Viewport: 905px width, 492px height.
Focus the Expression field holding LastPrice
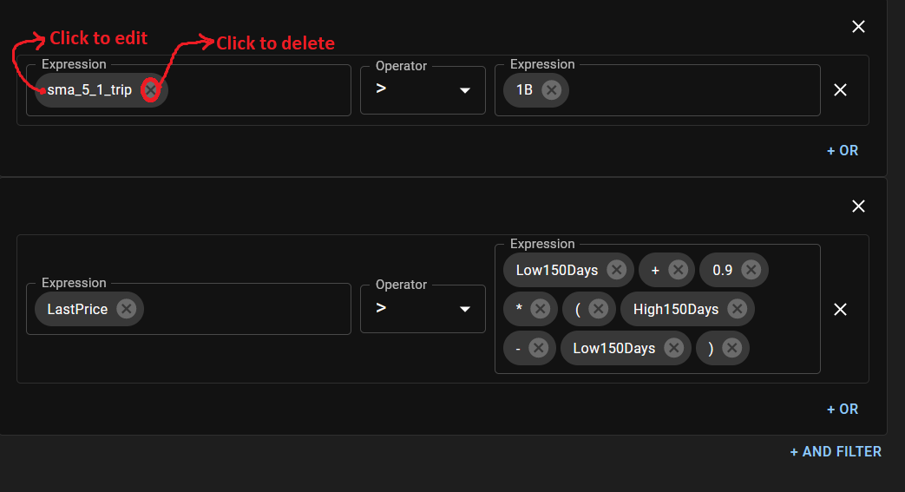tap(189, 309)
